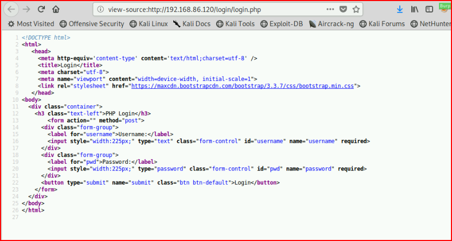The width and height of the screenshot is (452, 241).
Task: Click the form action method post line
Action: coord(96,121)
